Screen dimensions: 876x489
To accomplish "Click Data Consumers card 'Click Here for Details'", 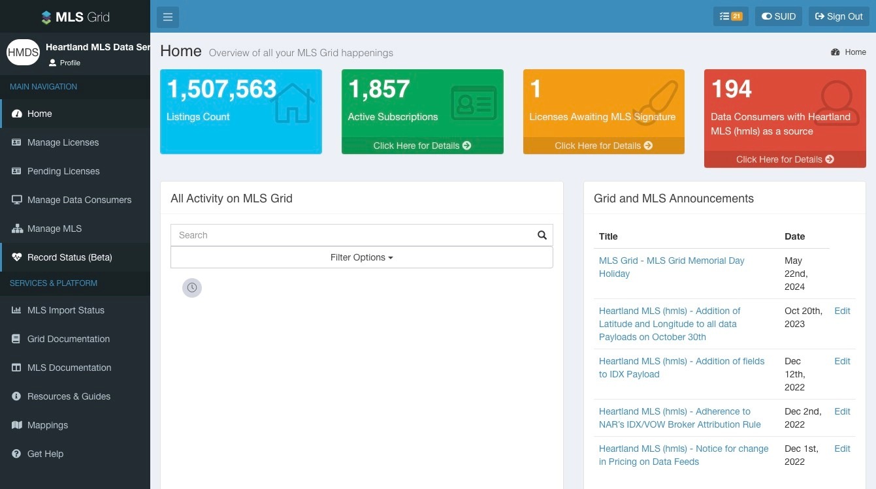I will pos(785,159).
